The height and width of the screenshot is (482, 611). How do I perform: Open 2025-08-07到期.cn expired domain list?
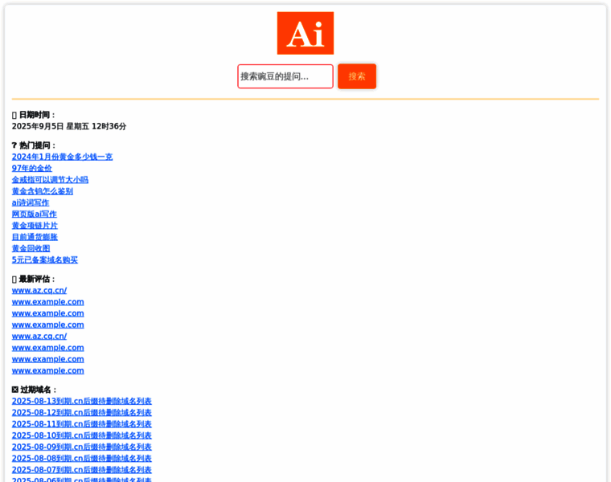coord(81,469)
